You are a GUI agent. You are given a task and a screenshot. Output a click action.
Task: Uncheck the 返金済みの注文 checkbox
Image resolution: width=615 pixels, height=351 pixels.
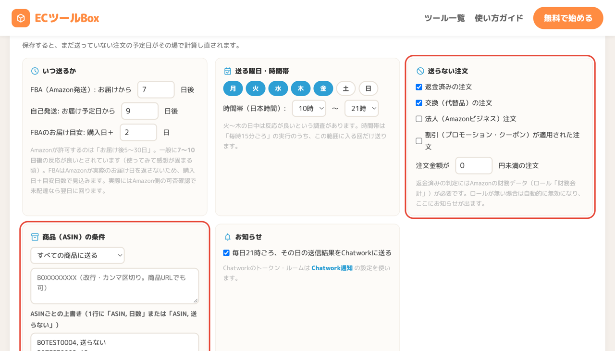419,87
